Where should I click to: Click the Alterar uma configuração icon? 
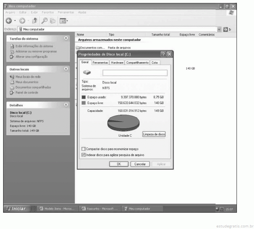tap(12, 57)
